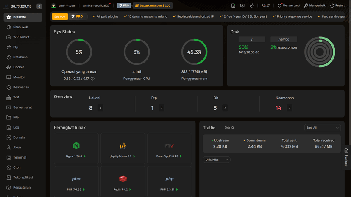This screenshot has width=351, height=197.
Task: Open the Docker menu in the sidebar
Action: 18,67
